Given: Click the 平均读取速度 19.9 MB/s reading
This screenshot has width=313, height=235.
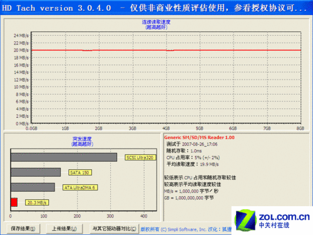Looking at the screenshot, I should click(192, 164).
